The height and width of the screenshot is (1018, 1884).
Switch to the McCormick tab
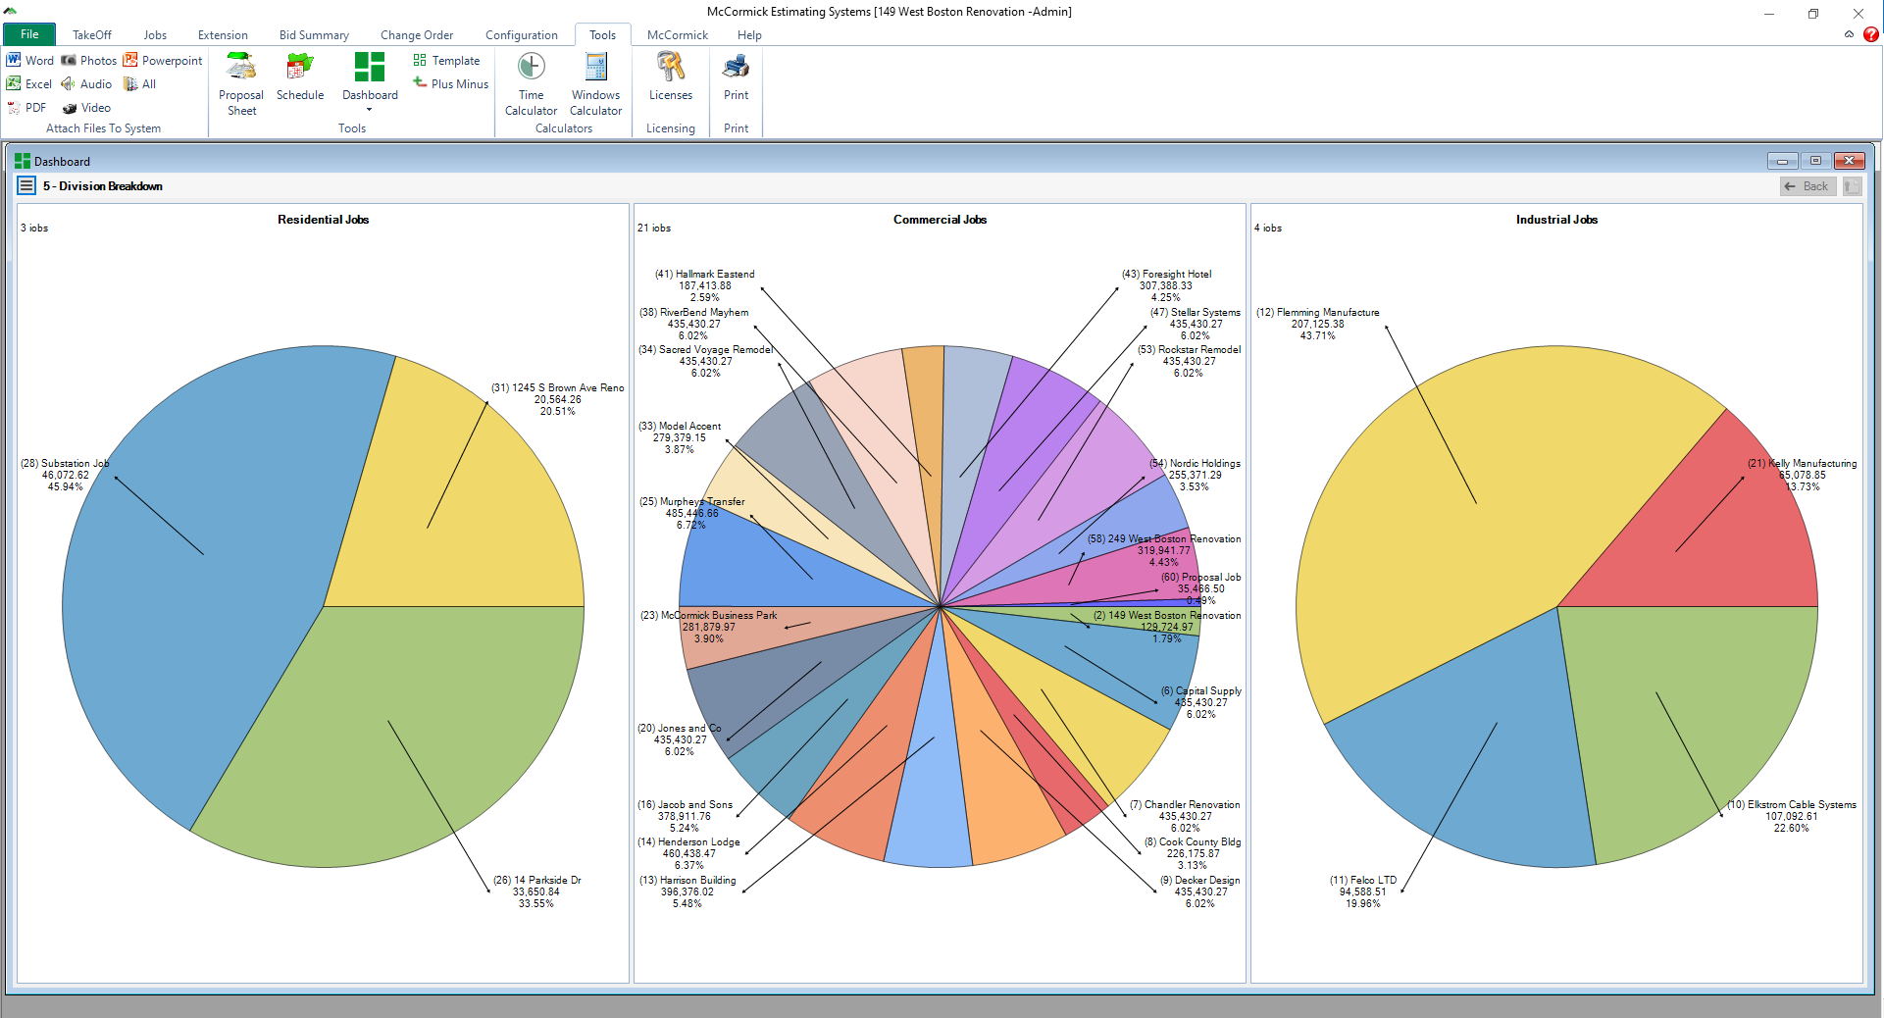click(678, 34)
